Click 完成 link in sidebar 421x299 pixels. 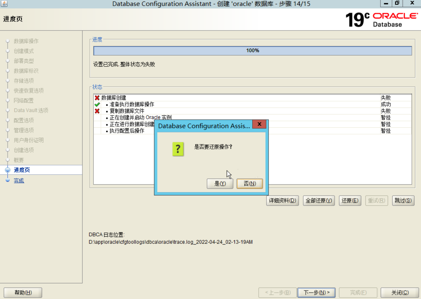[x=19, y=180]
